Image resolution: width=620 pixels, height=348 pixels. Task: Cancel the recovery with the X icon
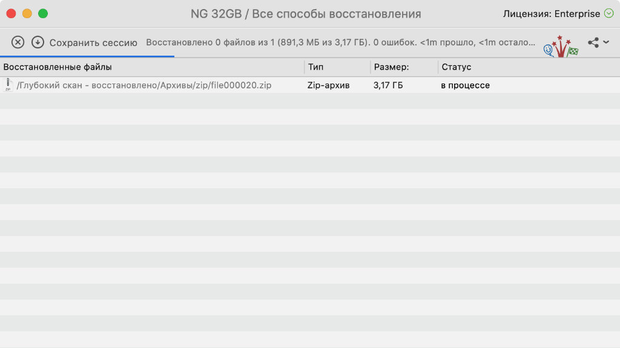(x=18, y=42)
